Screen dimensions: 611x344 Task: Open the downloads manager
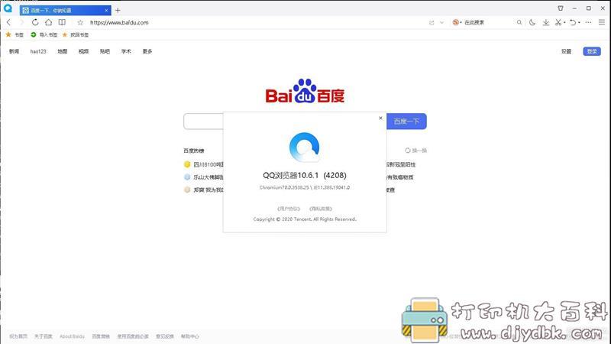pyautogui.click(x=546, y=23)
